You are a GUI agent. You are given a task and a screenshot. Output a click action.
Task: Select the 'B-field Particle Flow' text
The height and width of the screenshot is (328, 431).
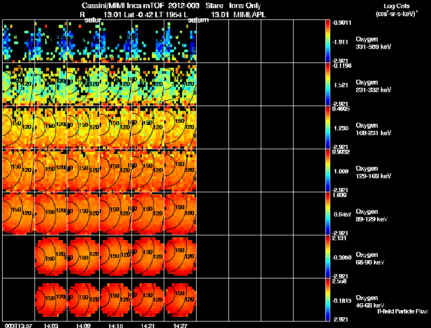[x=402, y=311]
